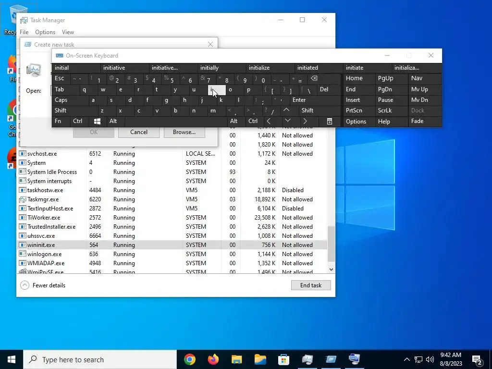Viewport: 492px width, 369px height.
Task: Open the File menu in Task Manager
Action: point(24,32)
